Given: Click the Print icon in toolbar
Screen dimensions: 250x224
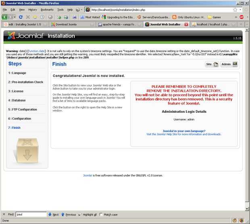Looking at the screenshot, I should click(75, 17).
